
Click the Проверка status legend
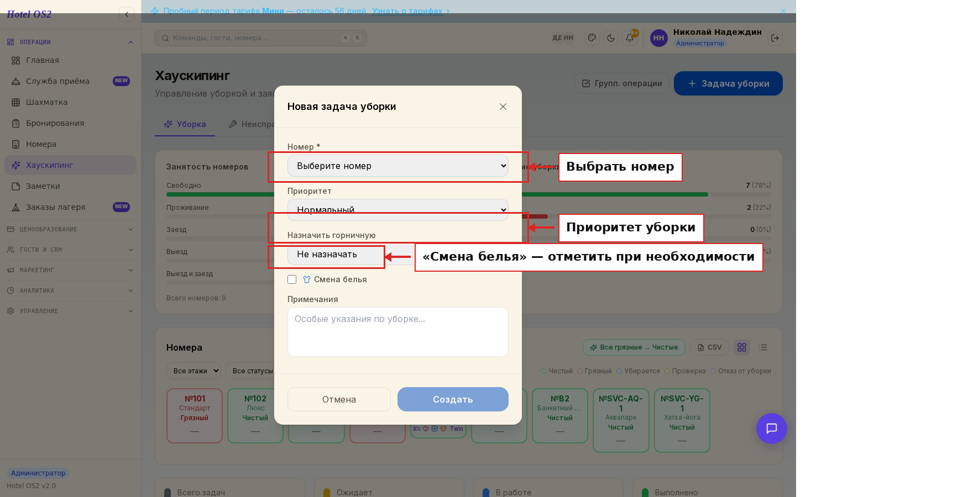[x=685, y=371]
